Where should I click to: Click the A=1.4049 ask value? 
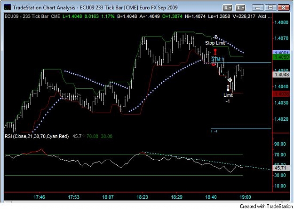pos(150,16)
